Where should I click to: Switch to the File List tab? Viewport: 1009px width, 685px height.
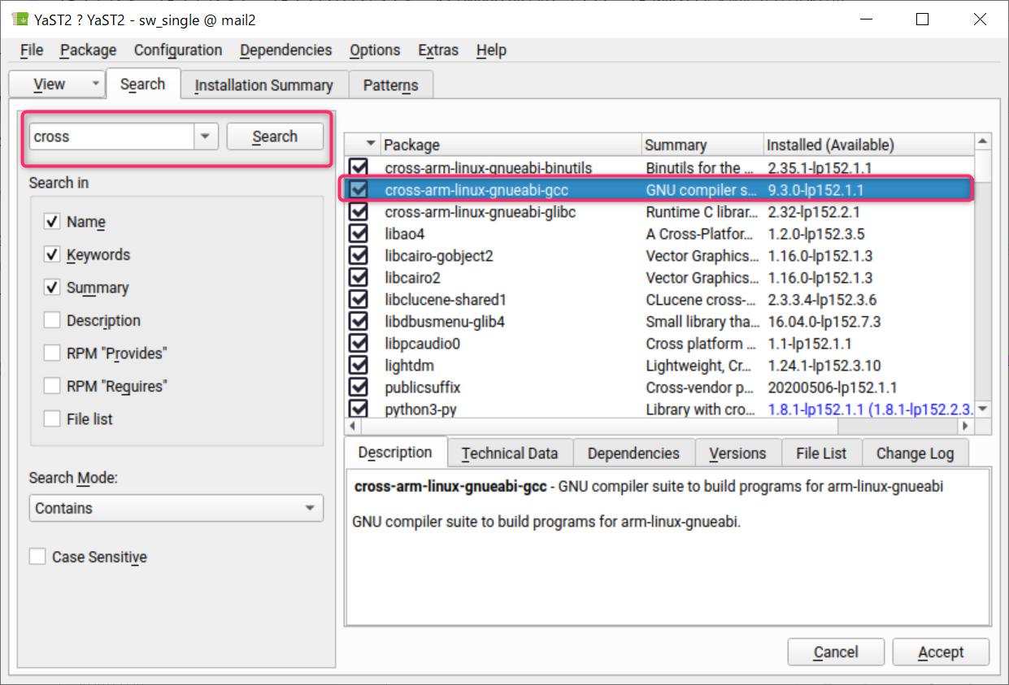[x=821, y=453]
